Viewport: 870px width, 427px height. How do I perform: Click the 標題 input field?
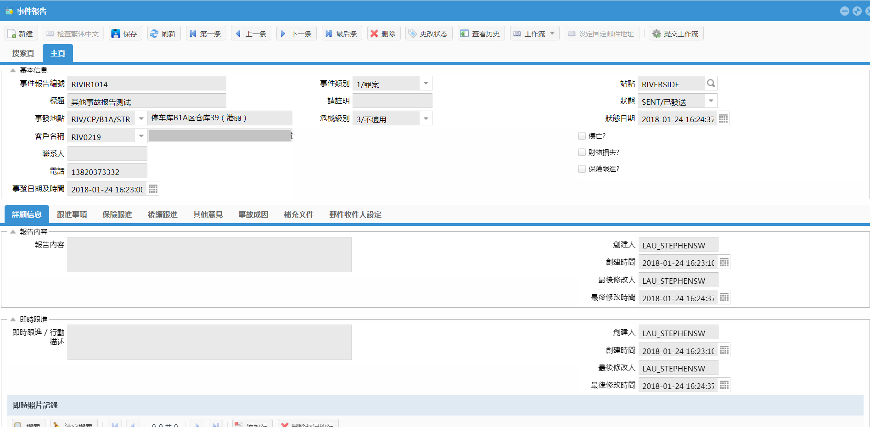click(147, 101)
